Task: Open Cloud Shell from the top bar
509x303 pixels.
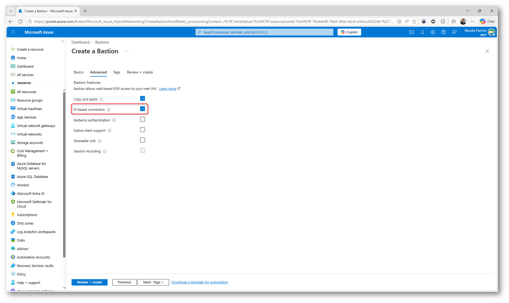Action: coord(412,32)
